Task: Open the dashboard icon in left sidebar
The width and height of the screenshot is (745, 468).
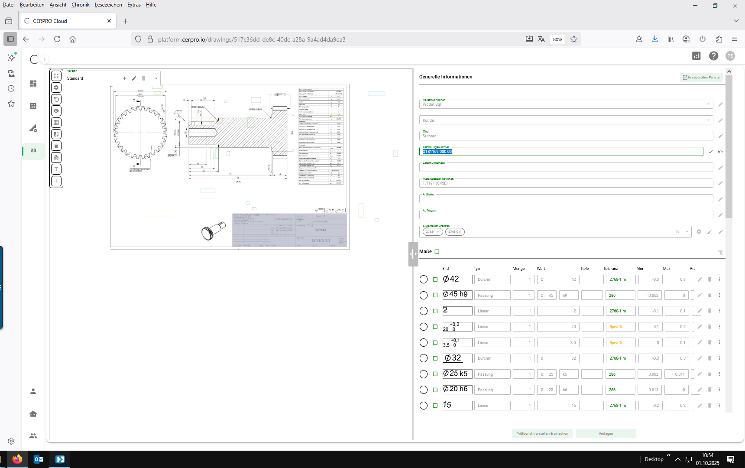Action: (33, 84)
